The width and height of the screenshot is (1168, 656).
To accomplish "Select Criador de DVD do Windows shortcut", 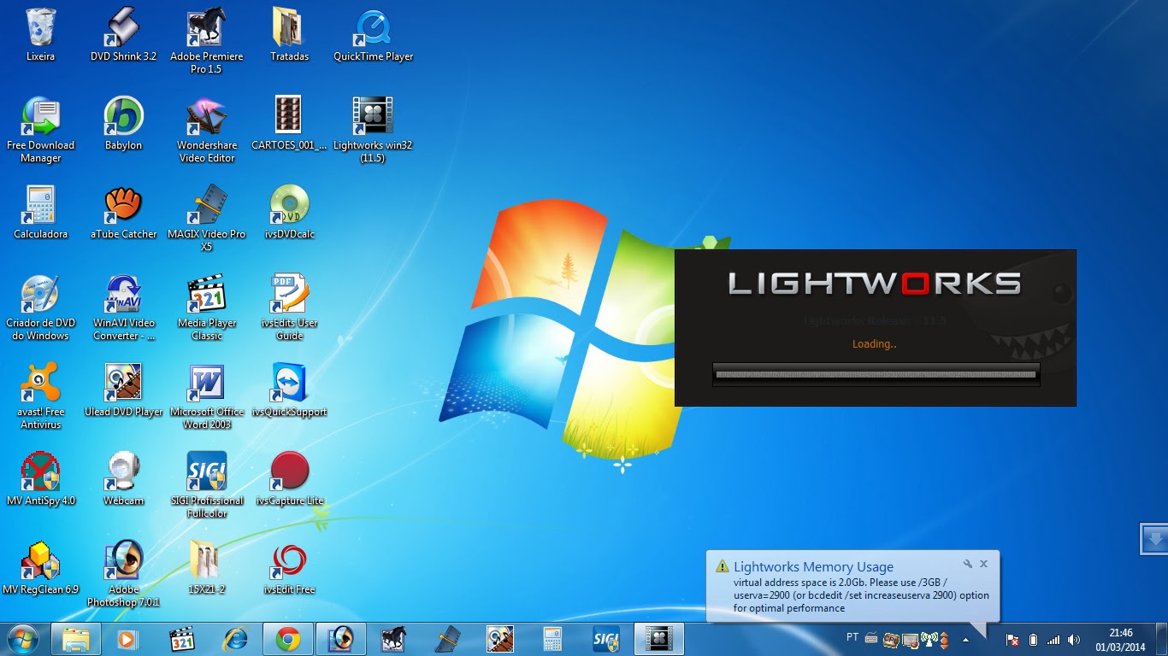I will click(x=40, y=307).
